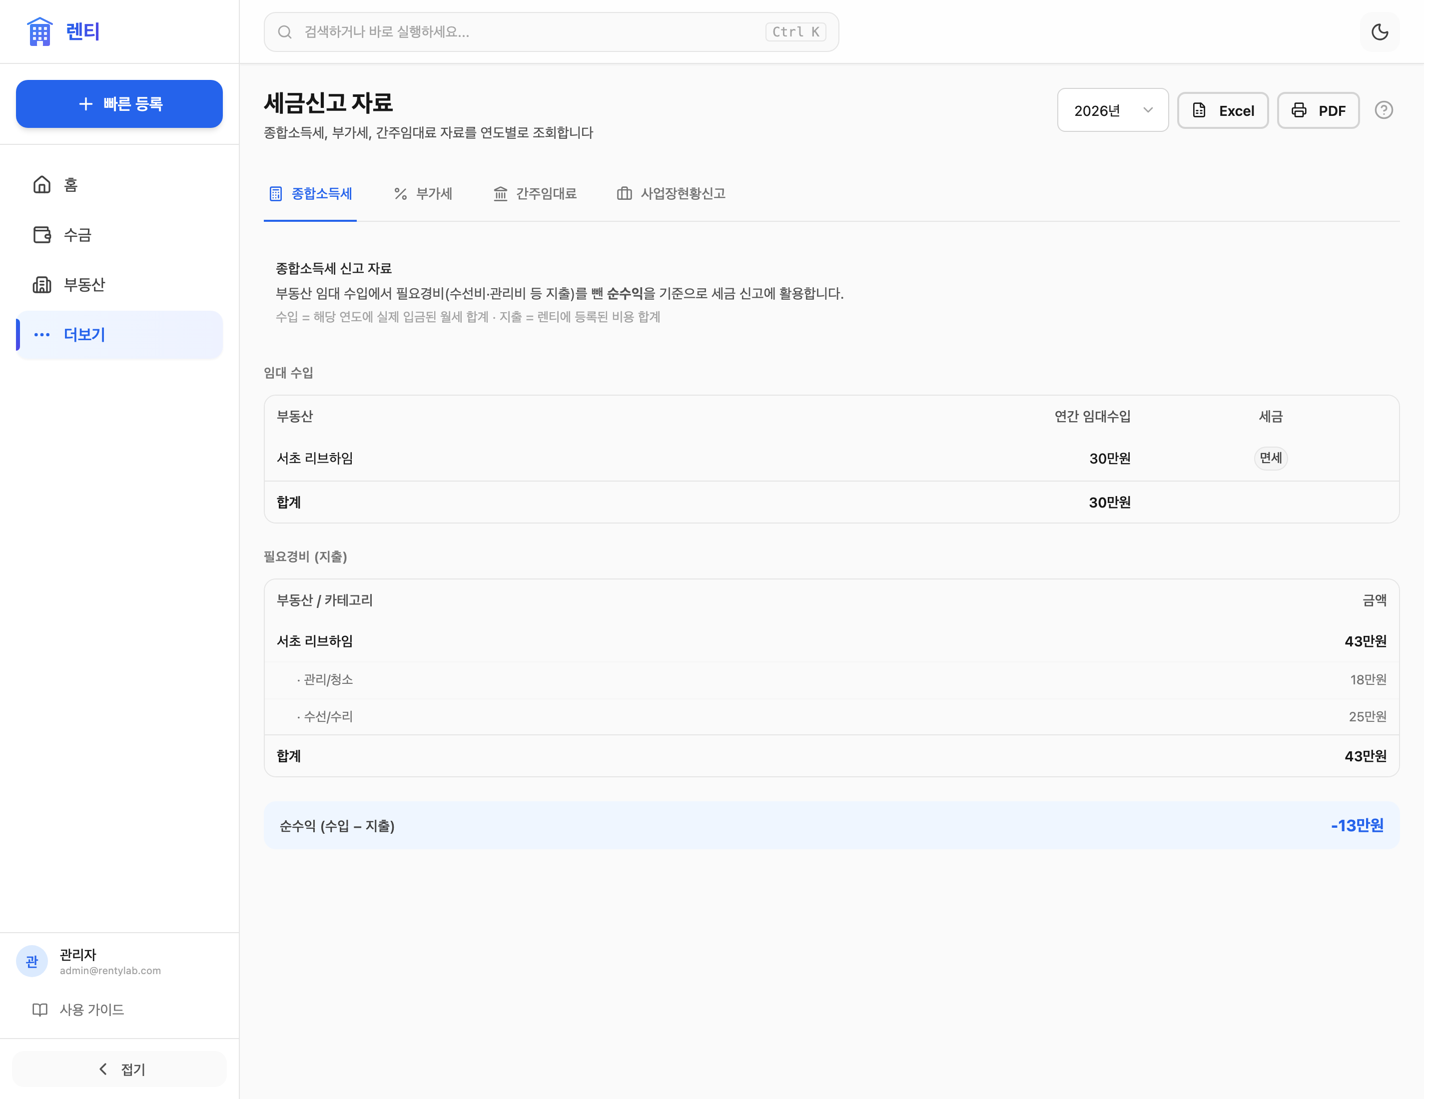Print the report with the PDF button
The width and height of the screenshot is (1439, 1099).
click(x=1318, y=110)
